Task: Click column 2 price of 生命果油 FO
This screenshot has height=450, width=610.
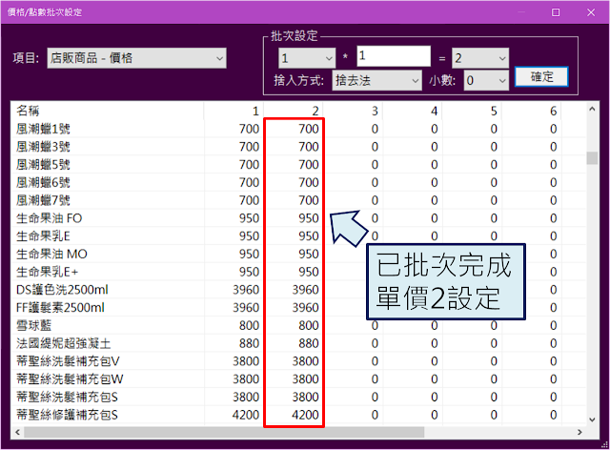Action: (309, 218)
